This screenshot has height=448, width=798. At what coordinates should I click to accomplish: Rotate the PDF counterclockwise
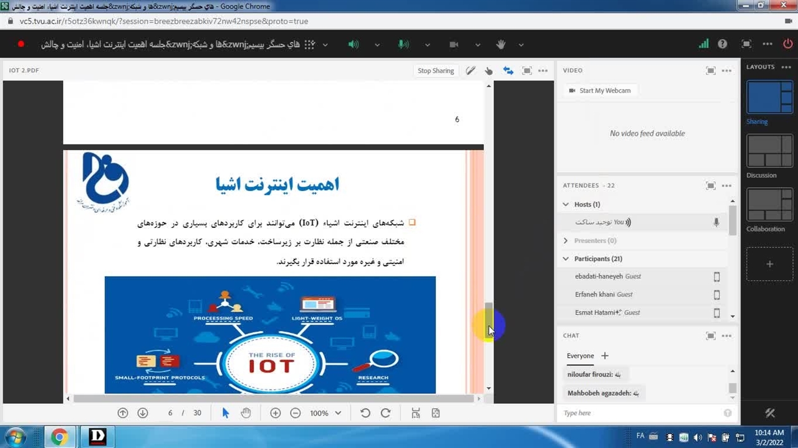(365, 413)
